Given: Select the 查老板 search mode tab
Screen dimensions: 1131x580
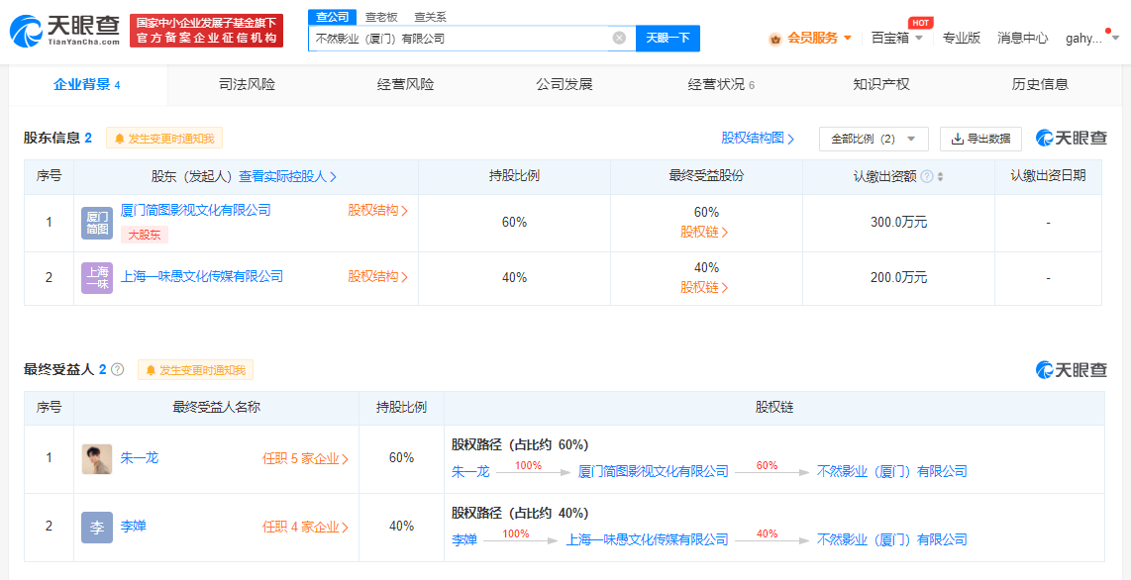Looking at the screenshot, I should (x=381, y=17).
